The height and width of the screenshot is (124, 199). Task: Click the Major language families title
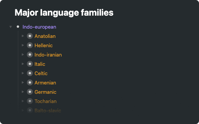click(x=64, y=13)
